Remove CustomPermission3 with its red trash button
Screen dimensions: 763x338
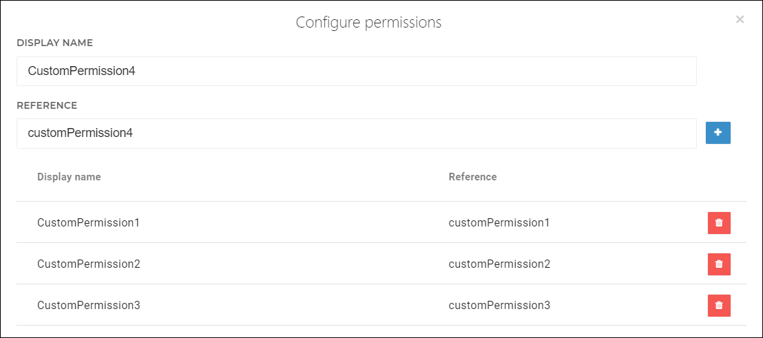pos(719,306)
